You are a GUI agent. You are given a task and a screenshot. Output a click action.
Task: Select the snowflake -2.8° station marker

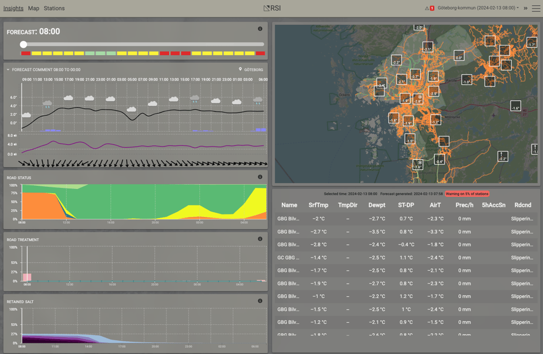tap(418, 99)
